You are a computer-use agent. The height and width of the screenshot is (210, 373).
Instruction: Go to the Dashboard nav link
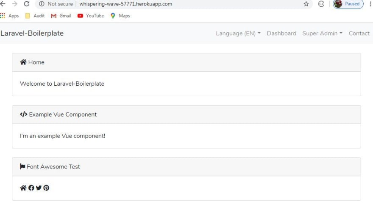pyautogui.click(x=281, y=34)
